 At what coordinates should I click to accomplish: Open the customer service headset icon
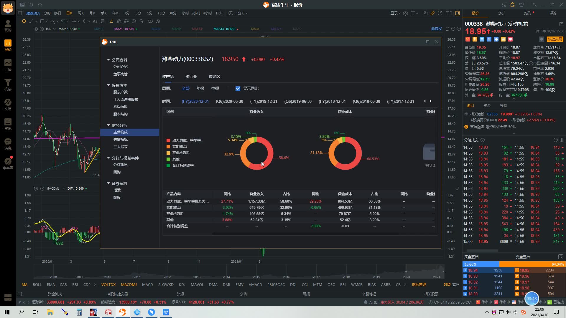pyautogui.click(x=504, y=5)
